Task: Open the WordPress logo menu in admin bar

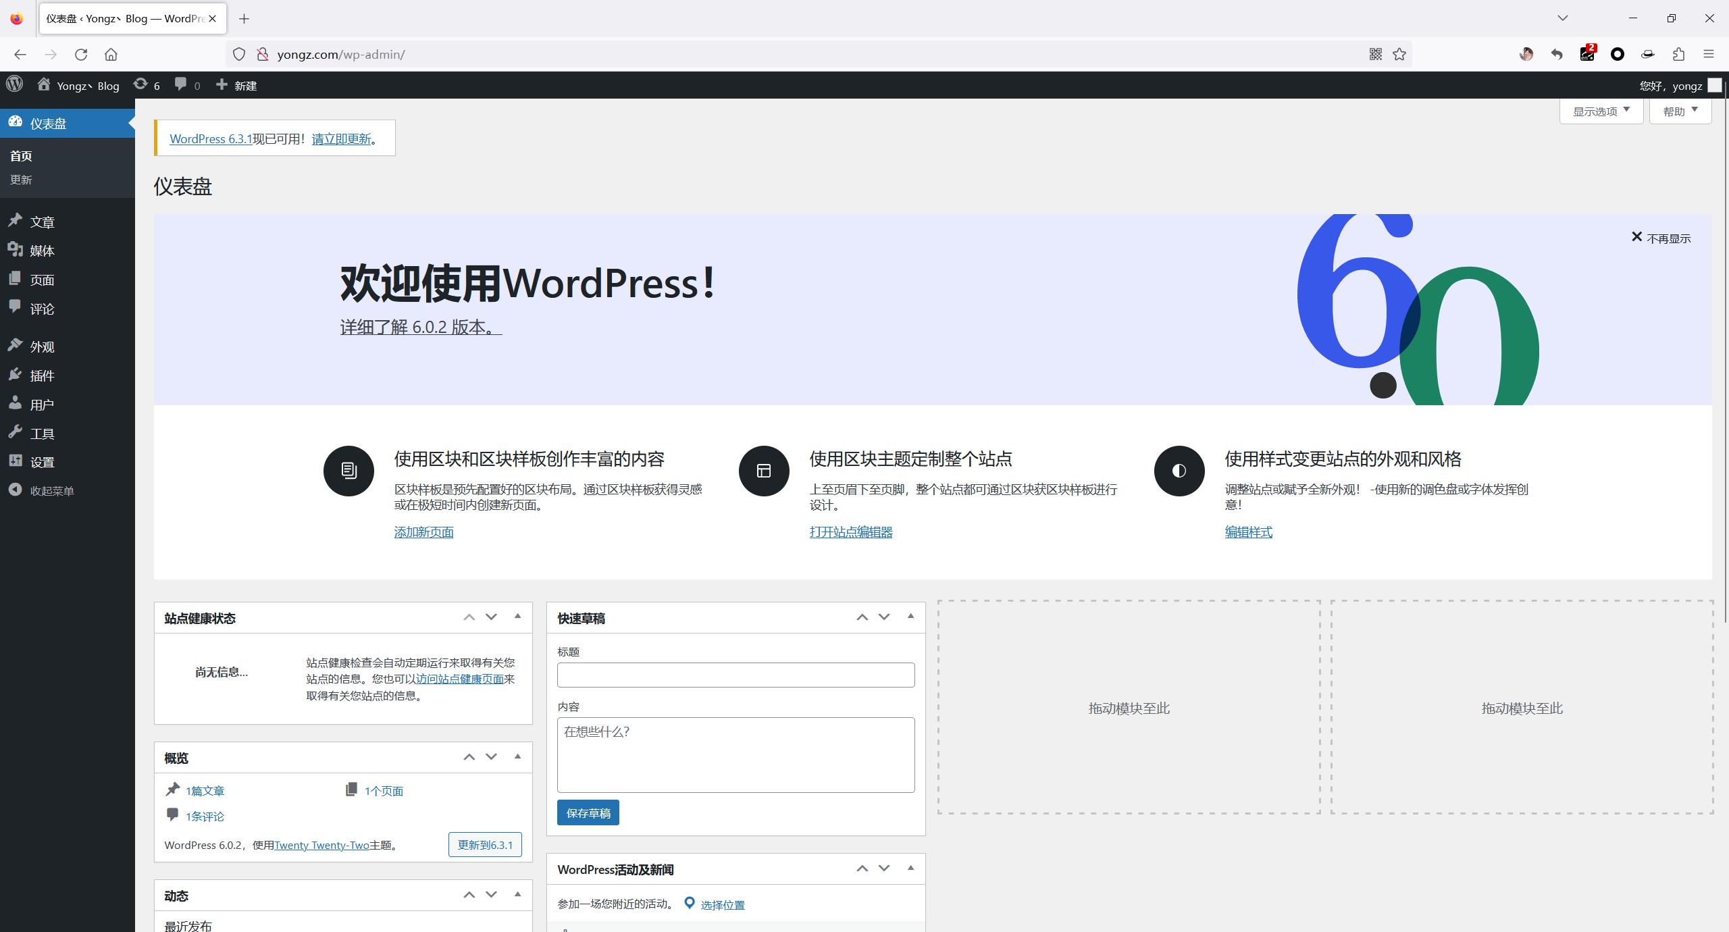Action: click(15, 84)
